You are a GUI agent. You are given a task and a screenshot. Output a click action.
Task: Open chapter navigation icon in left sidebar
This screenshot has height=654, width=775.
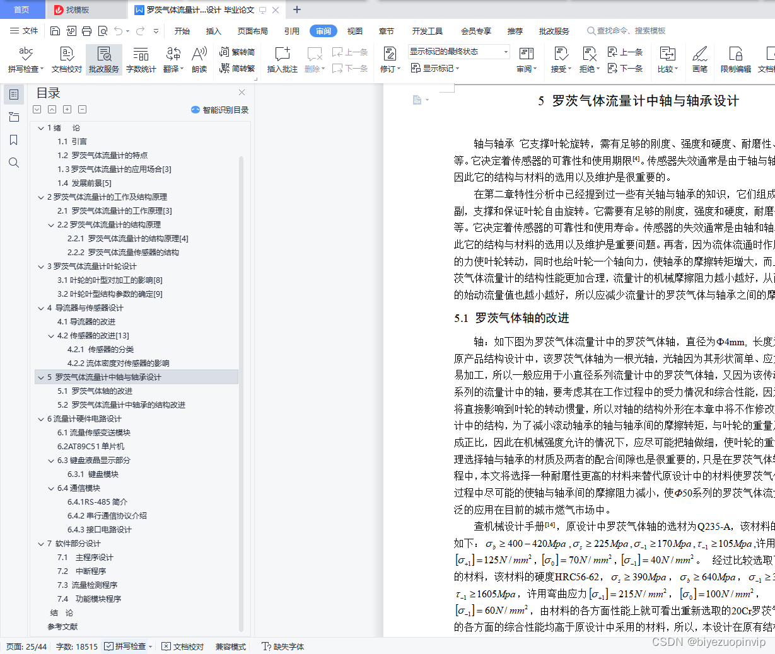[14, 117]
